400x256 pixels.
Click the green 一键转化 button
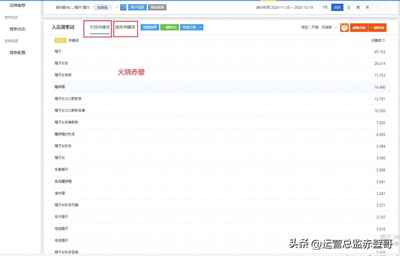click(170, 27)
